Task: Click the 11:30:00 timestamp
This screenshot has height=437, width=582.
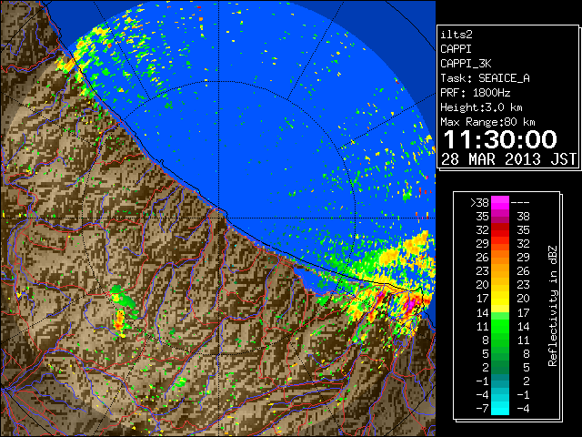Action: (x=500, y=139)
